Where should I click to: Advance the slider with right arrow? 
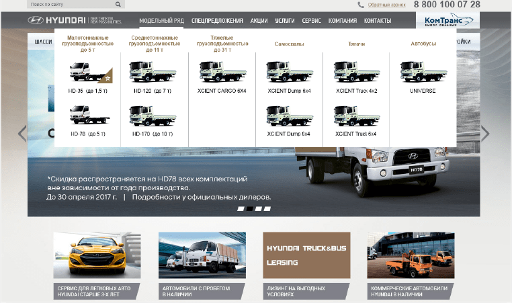click(x=485, y=133)
